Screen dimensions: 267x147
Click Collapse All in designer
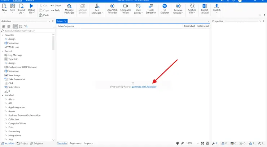[203, 26]
